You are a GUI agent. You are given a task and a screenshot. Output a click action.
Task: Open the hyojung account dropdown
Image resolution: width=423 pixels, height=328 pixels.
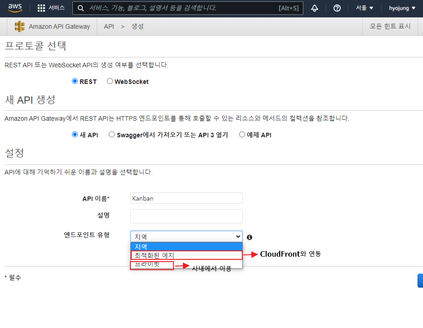(x=402, y=8)
